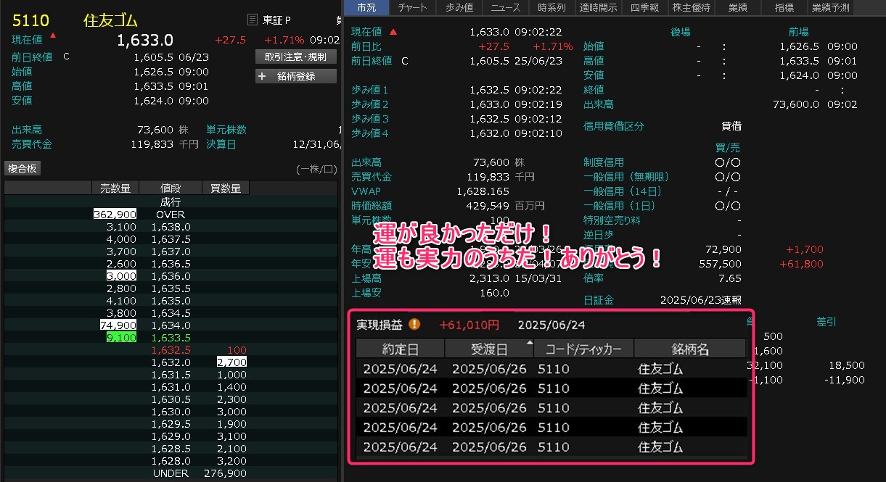Click the 売数量 column header

tap(115, 188)
